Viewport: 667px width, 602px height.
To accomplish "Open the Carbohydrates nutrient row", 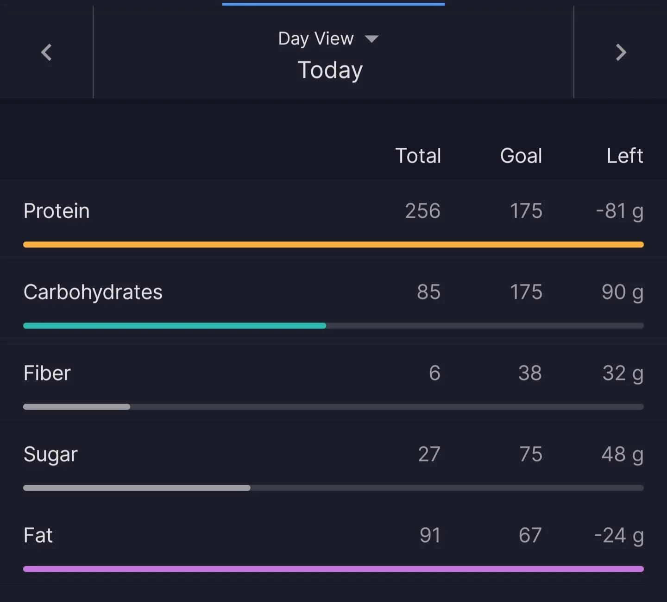I will click(x=333, y=301).
